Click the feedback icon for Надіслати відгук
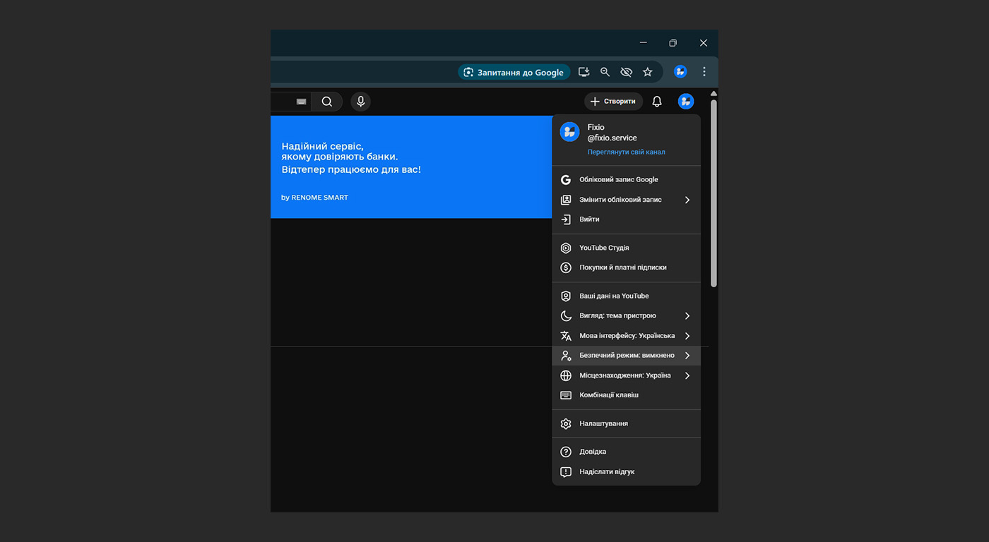The width and height of the screenshot is (989, 542). 566,472
